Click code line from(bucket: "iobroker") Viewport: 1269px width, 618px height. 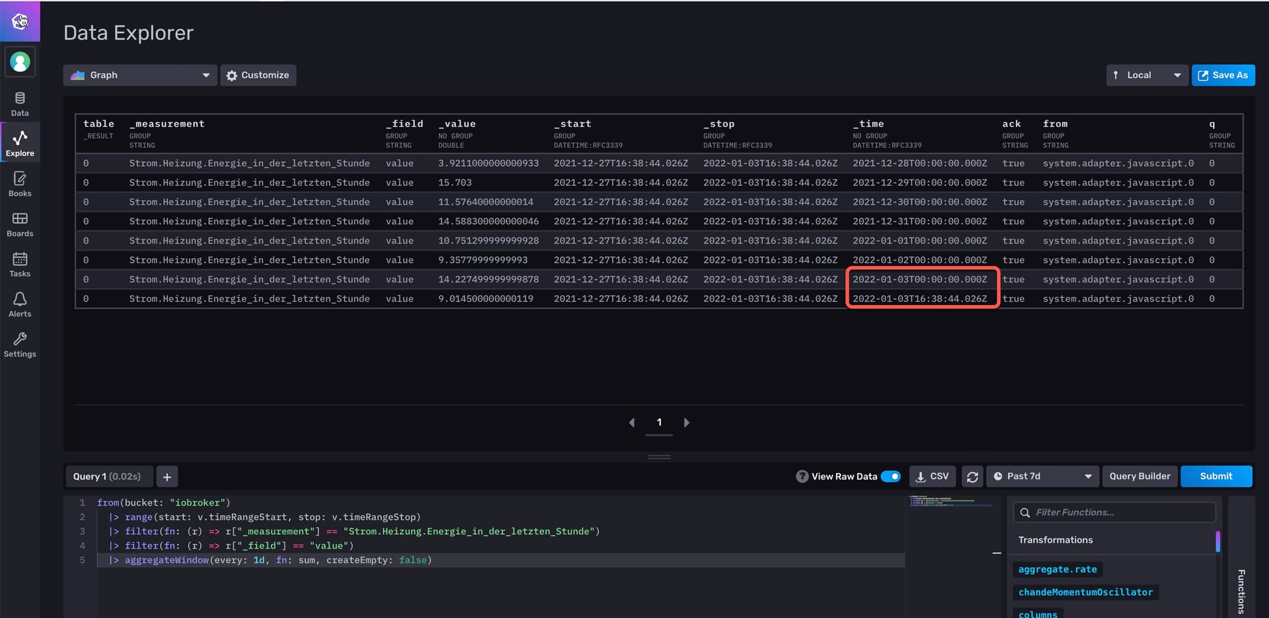click(164, 503)
